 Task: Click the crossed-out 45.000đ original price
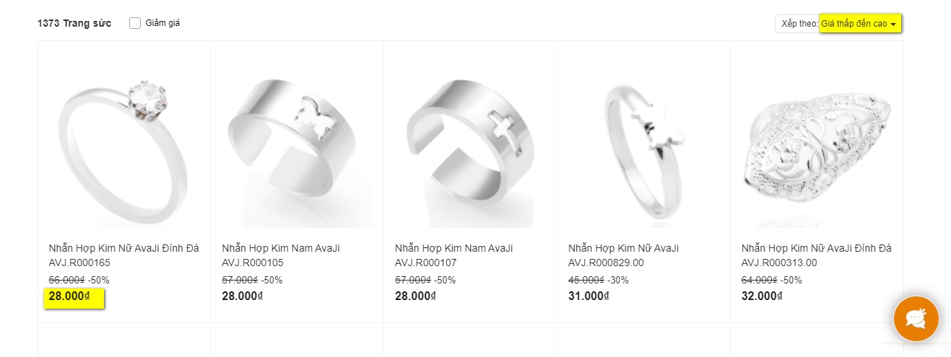click(x=586, y=280)
